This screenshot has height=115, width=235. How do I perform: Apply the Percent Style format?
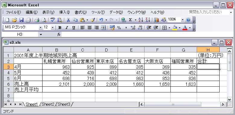click(119, 28)
